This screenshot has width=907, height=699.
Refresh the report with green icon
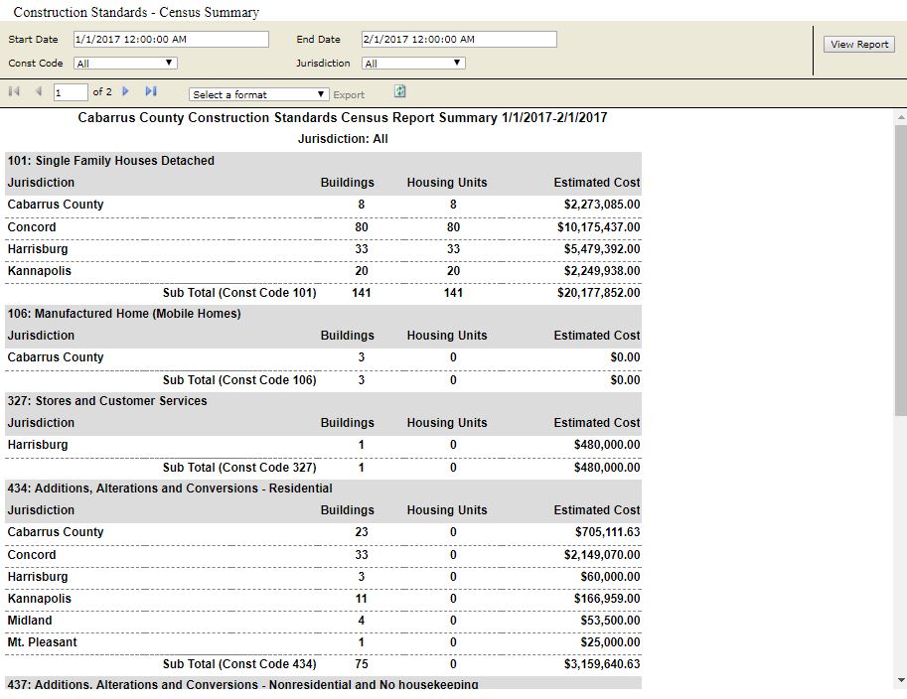pos(399,91)
